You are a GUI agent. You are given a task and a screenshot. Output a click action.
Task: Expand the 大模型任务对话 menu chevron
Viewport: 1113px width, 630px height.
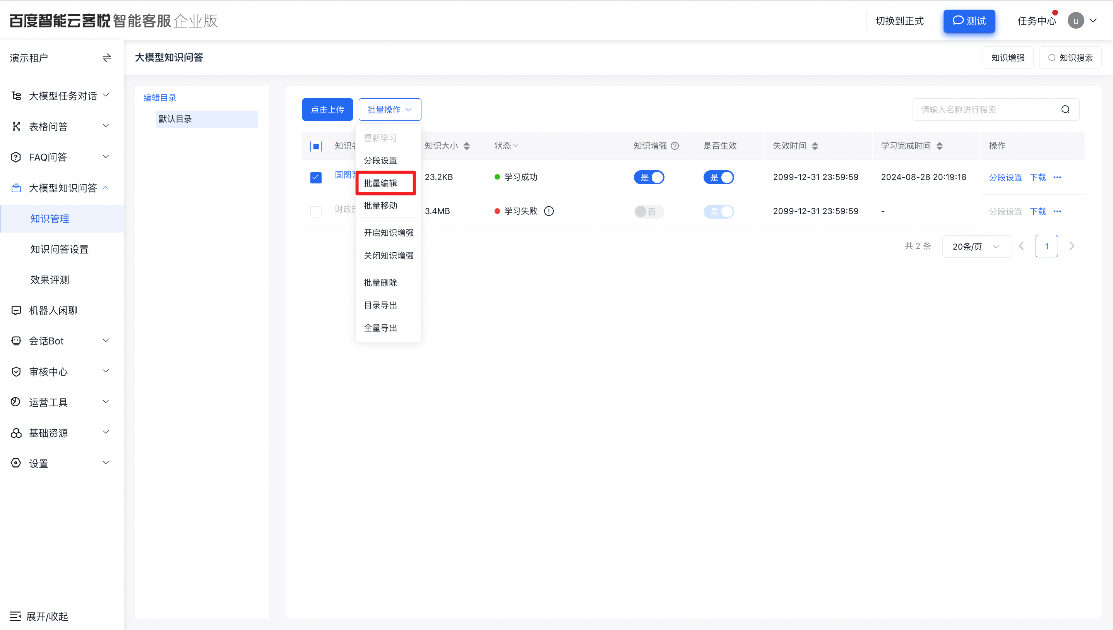click(106, 95)
